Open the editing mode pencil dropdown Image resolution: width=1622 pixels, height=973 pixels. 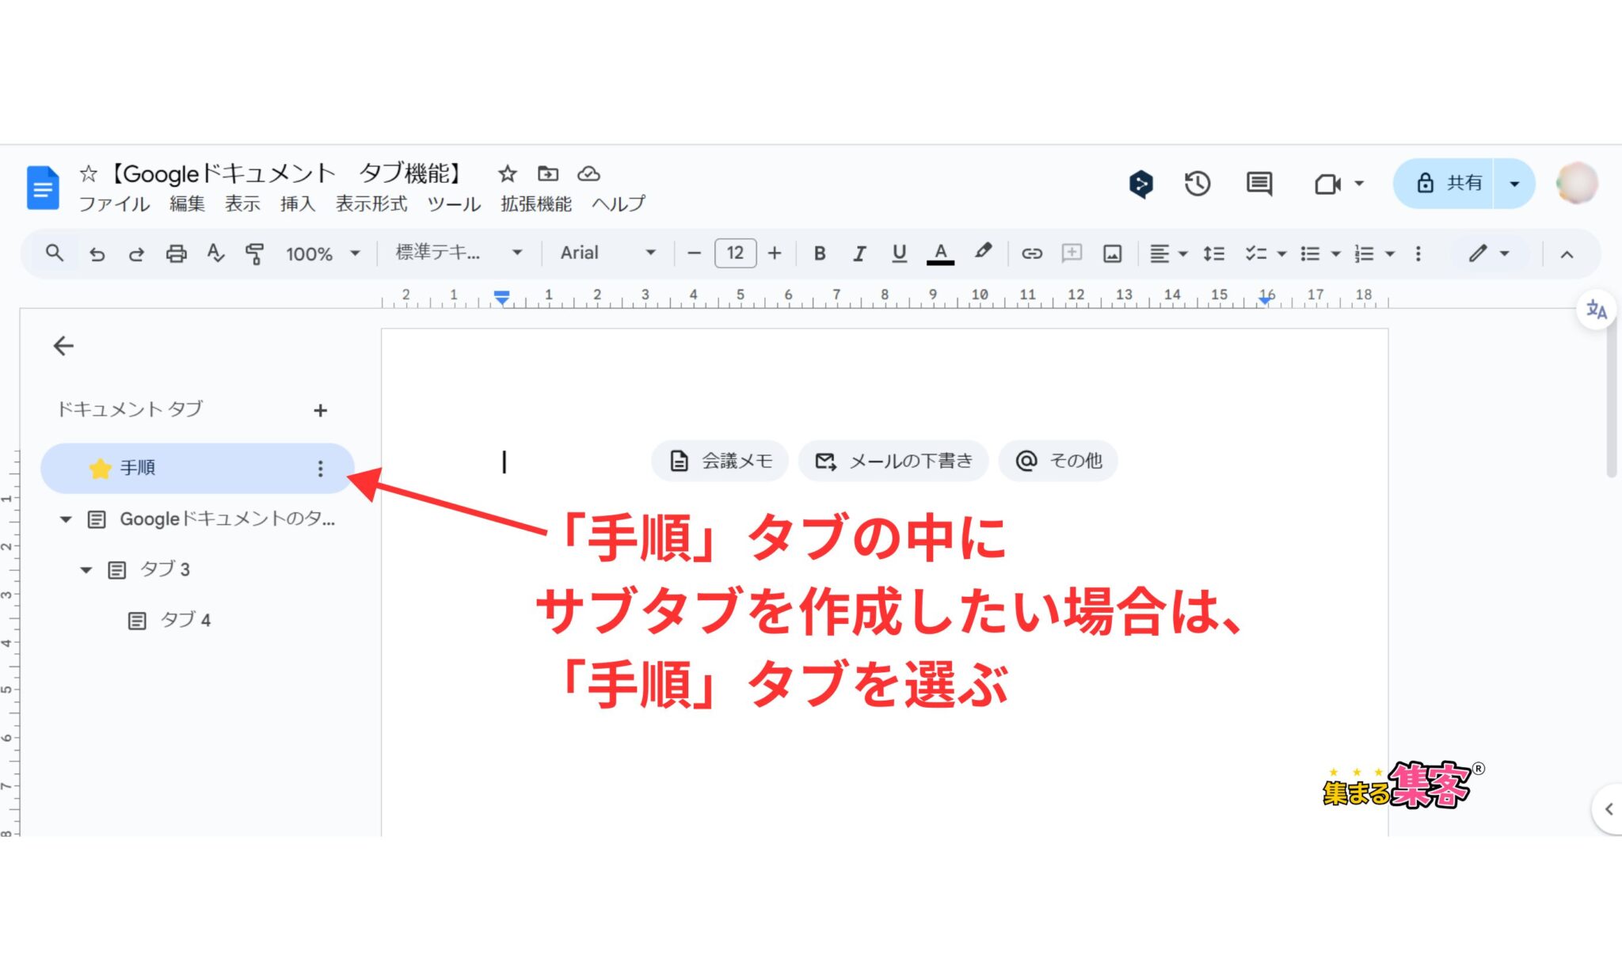click(x=1489, y=253)
